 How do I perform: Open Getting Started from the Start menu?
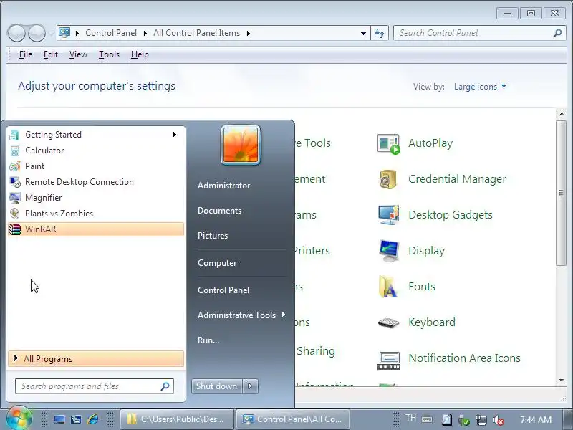[x=96, y=135]
